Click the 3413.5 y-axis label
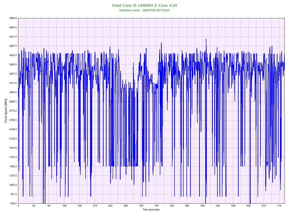The height and width of the screenshot is (217, 289). coord(13,83)
